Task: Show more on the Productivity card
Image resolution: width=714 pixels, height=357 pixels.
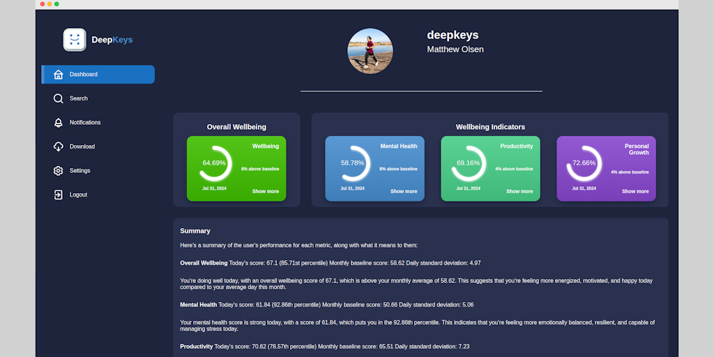Action: coord(519,191)
